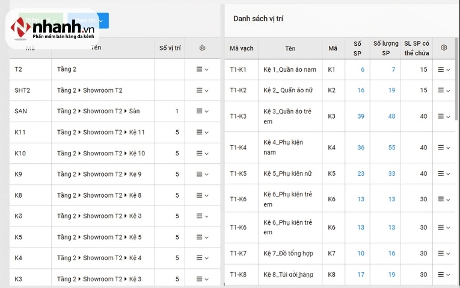460x288 pixels.
Task: Expand the action dropdown for row T1-K4
Action: pyautogui.click(x=444, y=148)
